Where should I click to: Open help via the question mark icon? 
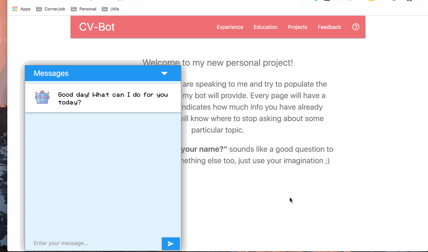coord(355,27)
